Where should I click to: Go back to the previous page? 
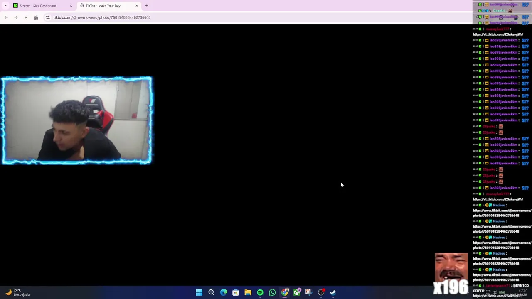[6, 17]
